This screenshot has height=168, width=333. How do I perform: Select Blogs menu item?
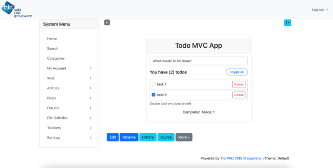tap(52, 98)
